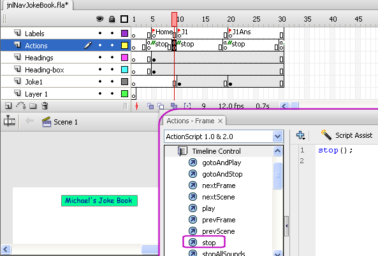
Task: Click the Center Frame timeline icon
Action: (136, 106)
